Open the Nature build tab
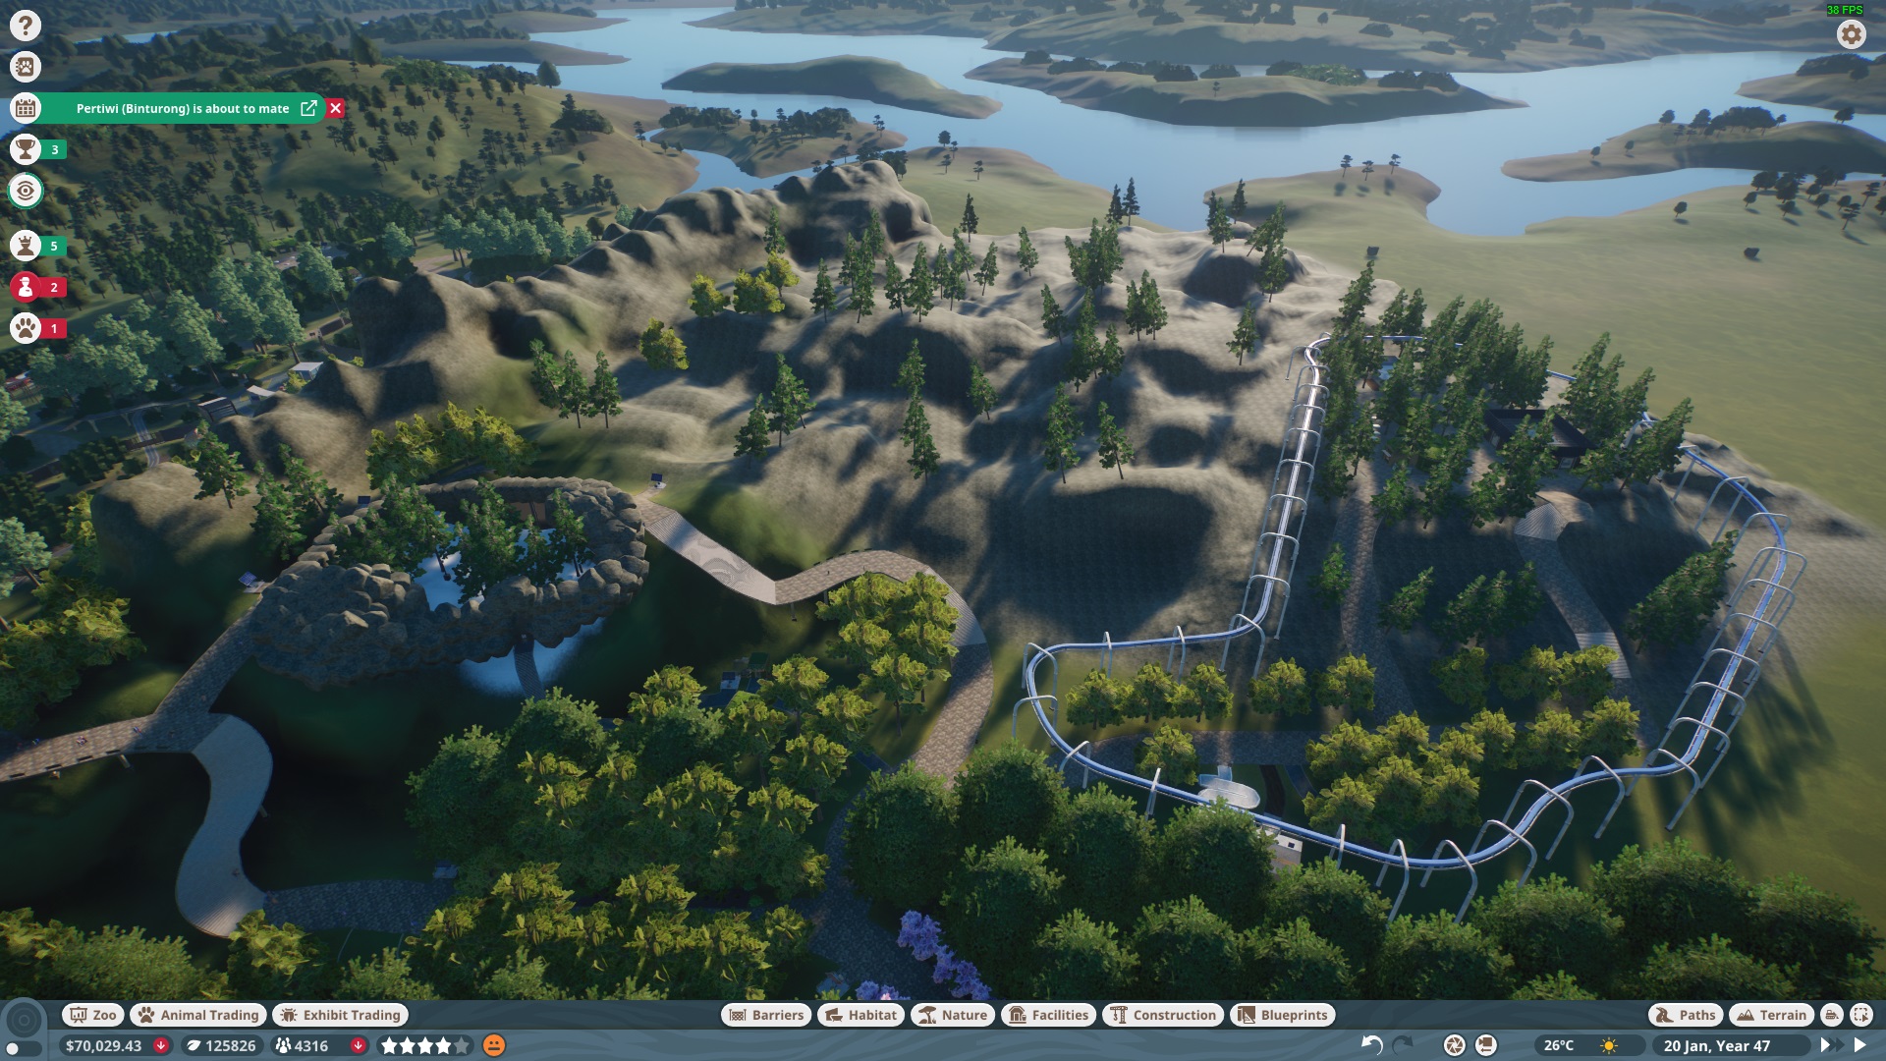Image resolution: width=1886 pixels, height=1061 pixels. point(953,1015)
